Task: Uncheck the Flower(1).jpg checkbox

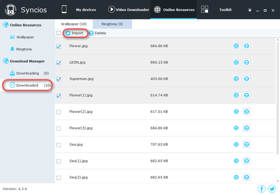Action: [58, 96]
